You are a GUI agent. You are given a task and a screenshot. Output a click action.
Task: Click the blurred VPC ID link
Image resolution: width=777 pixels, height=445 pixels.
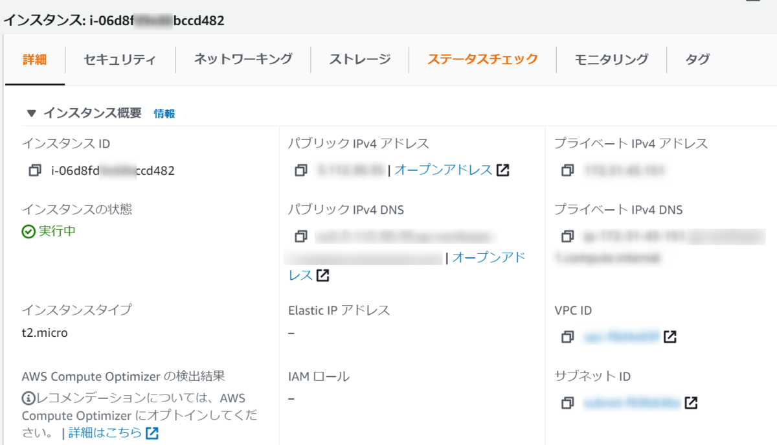coord(622,337)
